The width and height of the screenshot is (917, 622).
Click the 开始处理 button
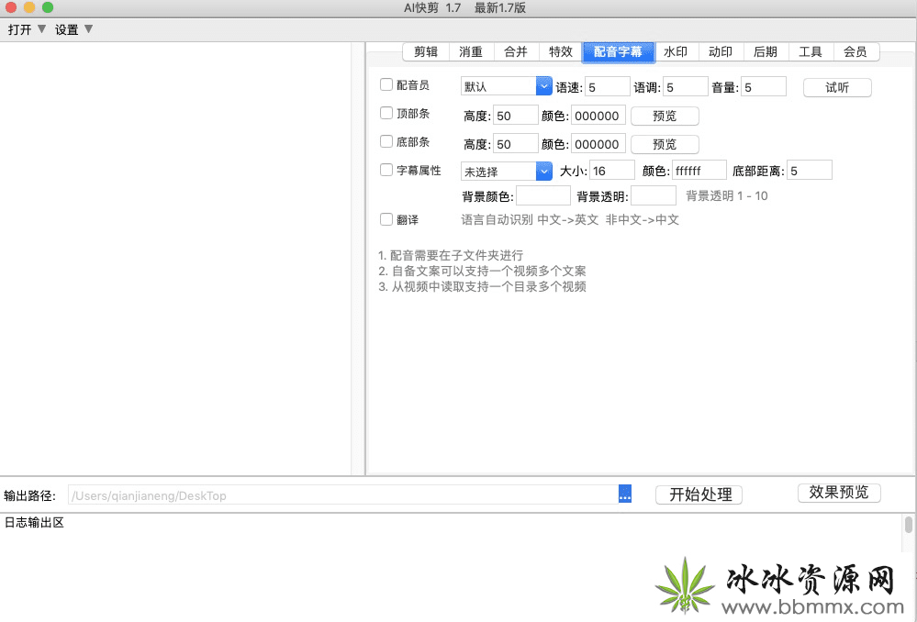click(x=699, y=494)
